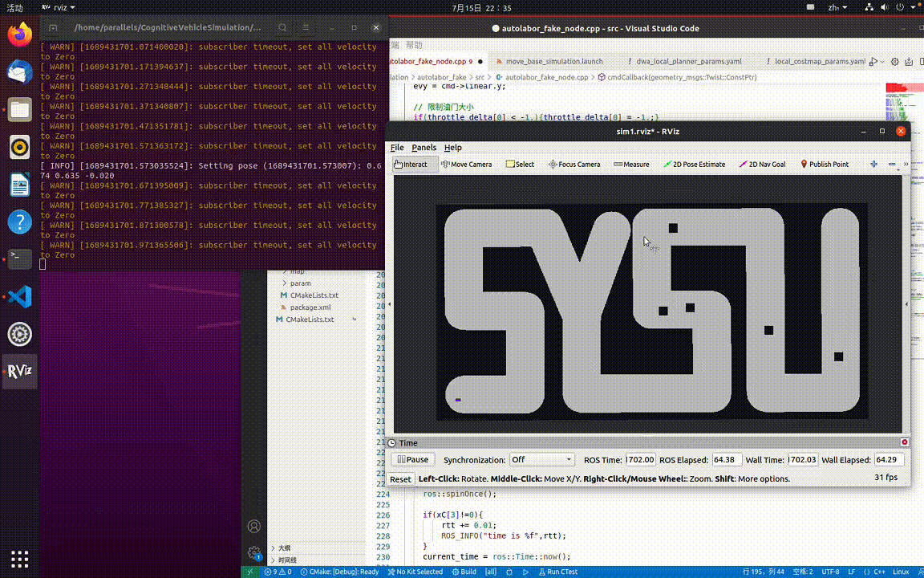Click the Reset button
This screenshot has height=578, width=924.
point(400,479)
